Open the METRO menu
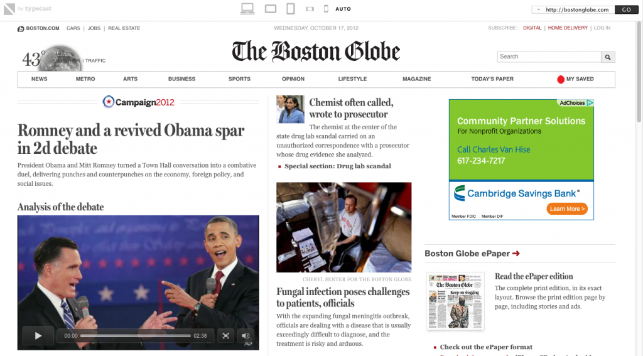 pos(85,78)
